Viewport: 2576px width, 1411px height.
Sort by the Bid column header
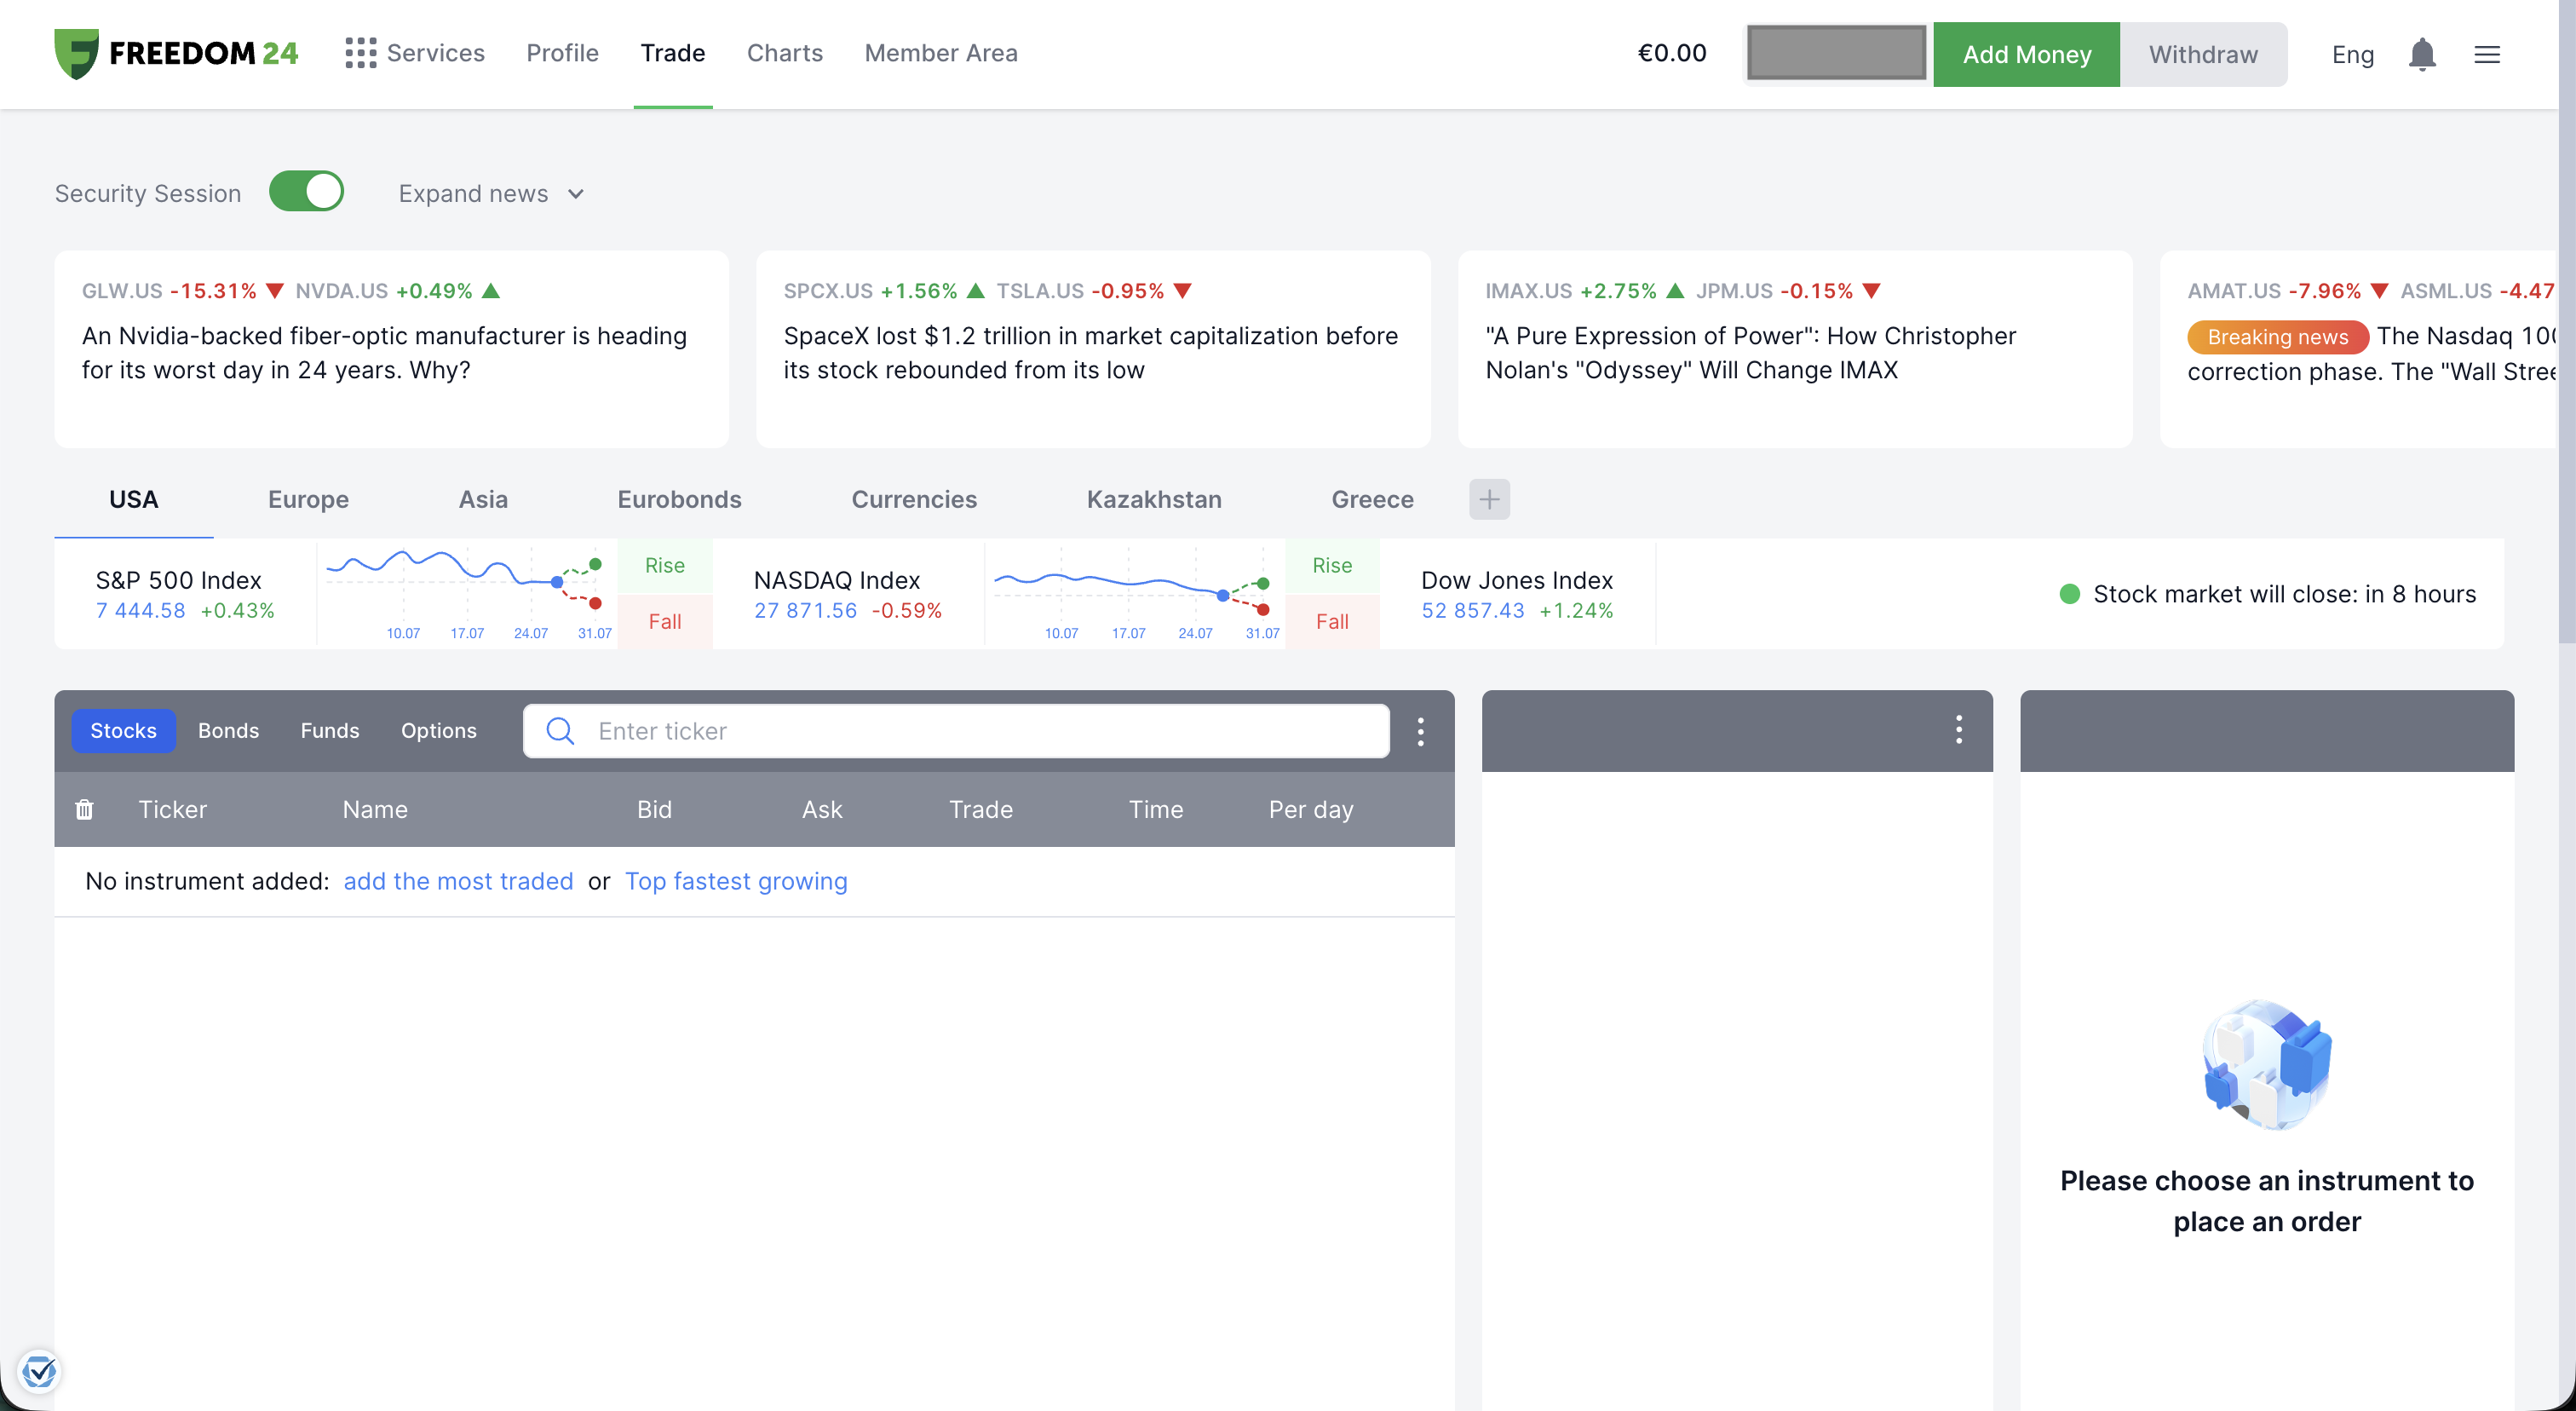654,809
